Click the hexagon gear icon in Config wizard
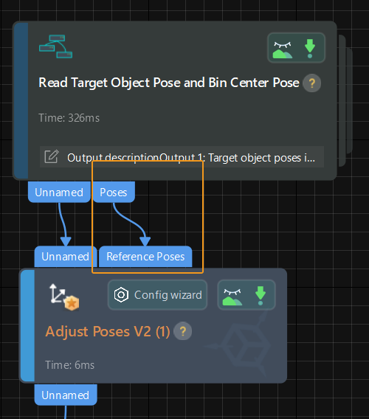Screen dimensions: 369x419 121,295
